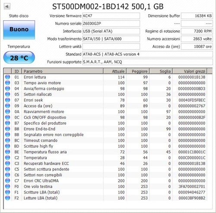Click the status icon for row C2 Temperatura
Viewport: 216px width, 213px height.
pos(7,158)
